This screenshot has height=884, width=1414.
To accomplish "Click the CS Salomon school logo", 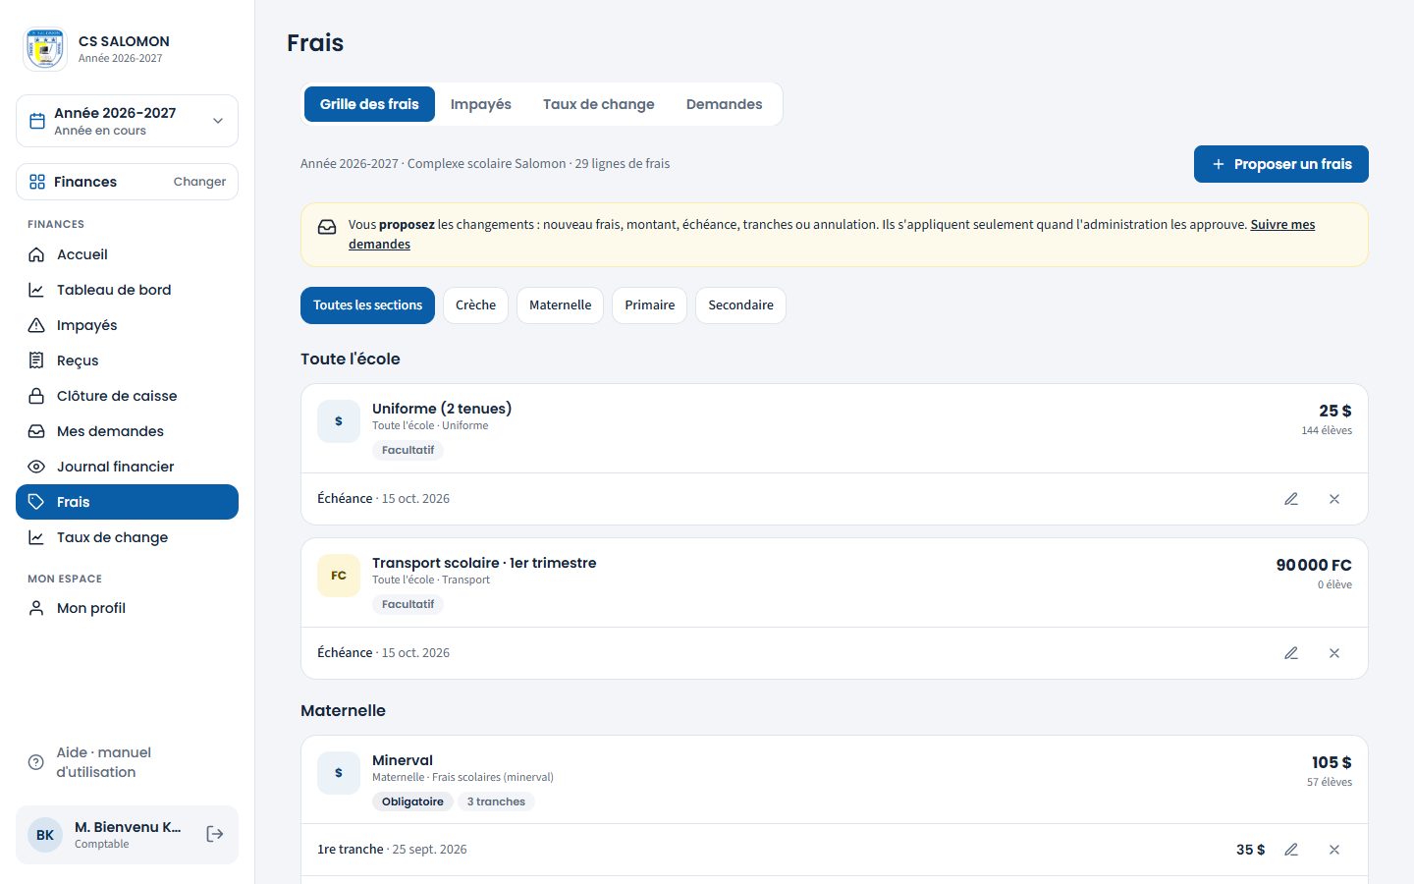I will (x=45, y=49).
